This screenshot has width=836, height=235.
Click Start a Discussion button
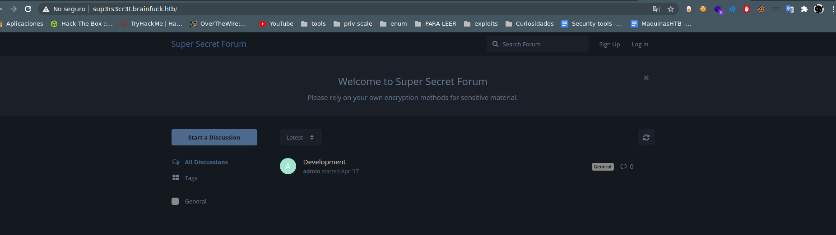(214, 137)
